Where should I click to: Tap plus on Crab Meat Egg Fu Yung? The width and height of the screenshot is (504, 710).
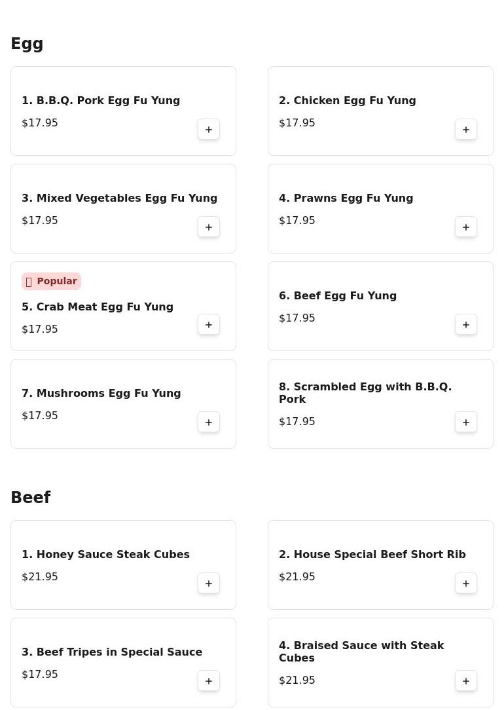pyautogui.click(x=209, y=325)
